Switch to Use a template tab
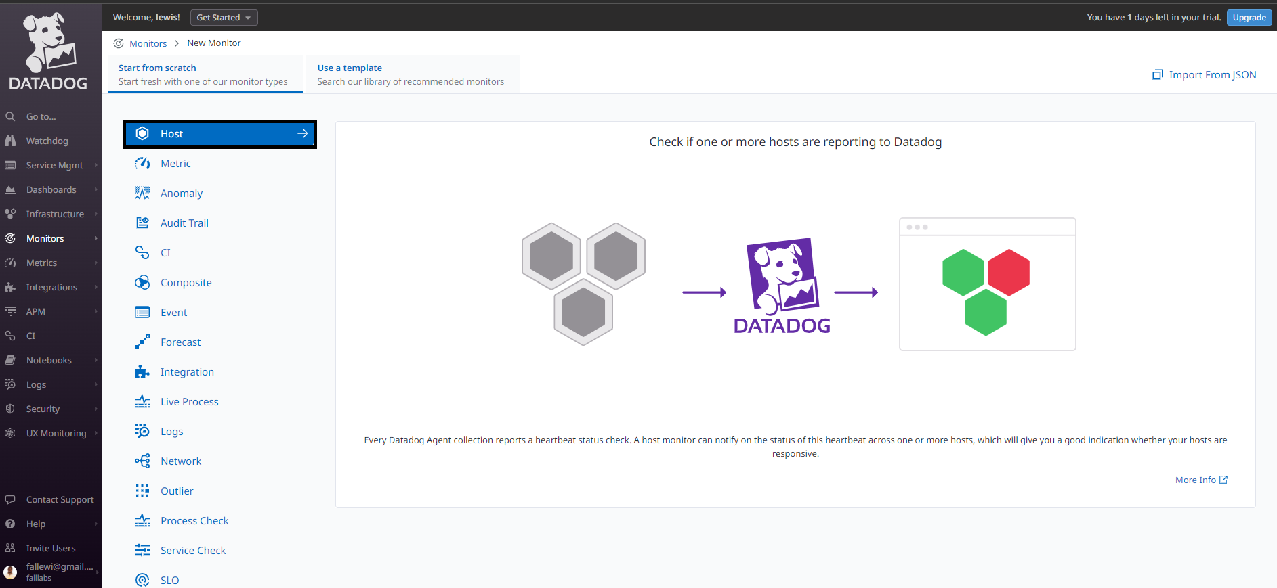The height and width of the screenshot is (588, 1277). tap(413, 74)
